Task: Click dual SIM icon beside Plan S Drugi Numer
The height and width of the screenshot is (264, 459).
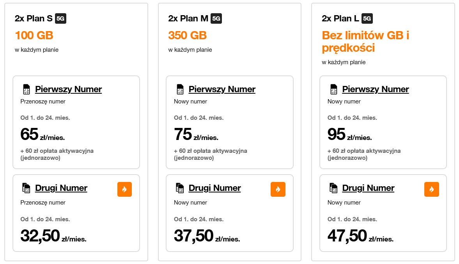Action: (x=26, y=188)
